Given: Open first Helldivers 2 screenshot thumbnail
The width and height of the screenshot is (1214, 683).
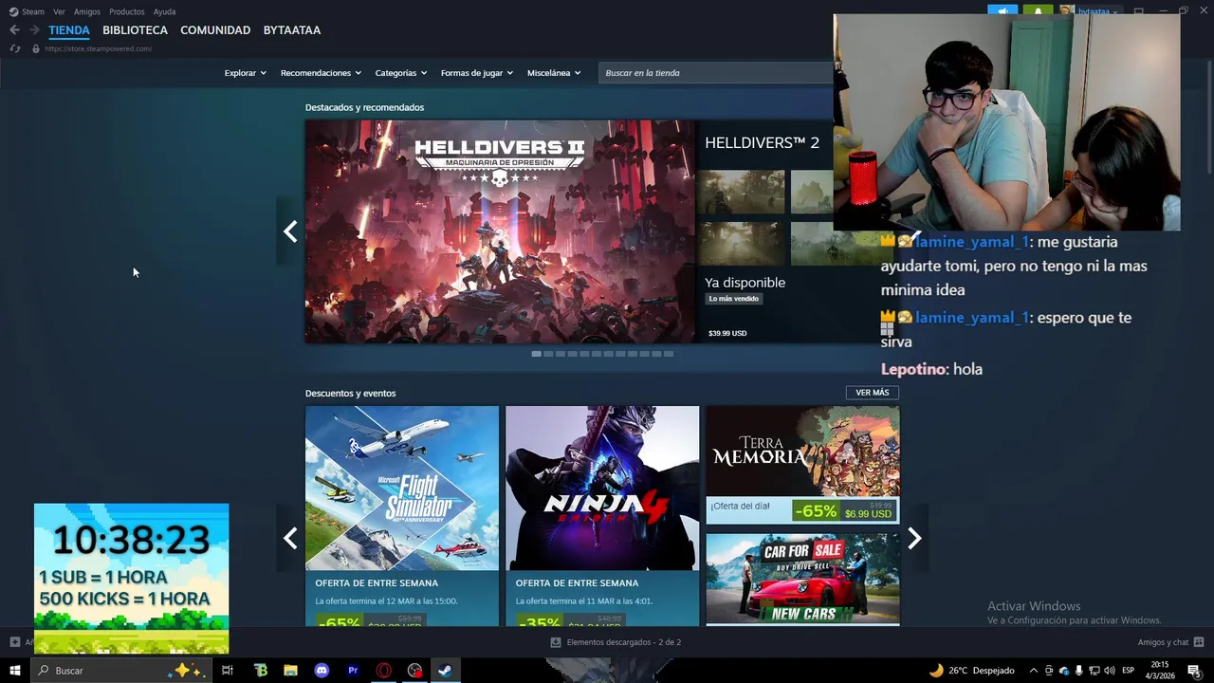Looking at the screenshot, I should pos(741,193).
